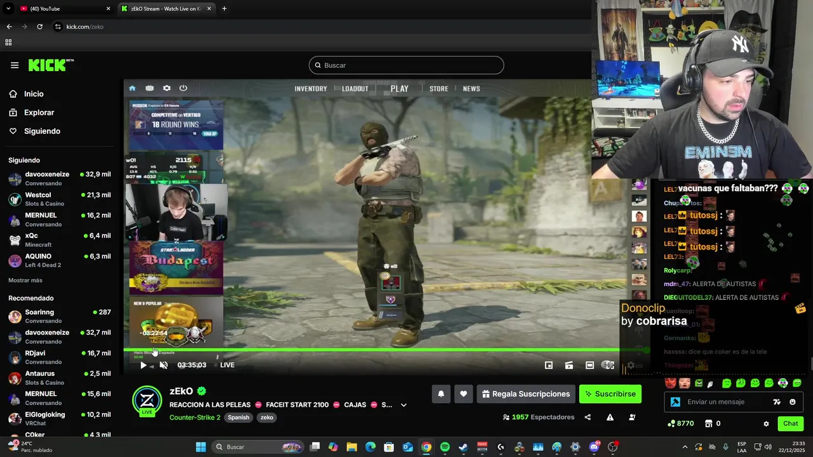This screenshot has width=813, height=457.
Task: Open RDjavi recommended channel
Action: [60, 357]
